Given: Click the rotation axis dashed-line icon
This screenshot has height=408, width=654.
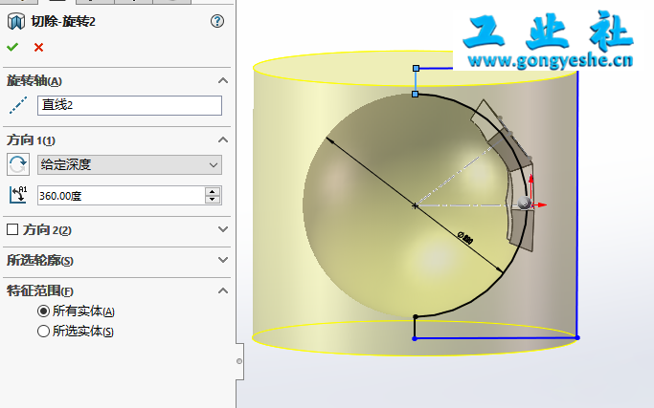Looking at the screenshot, I should pyautogui.click(x=18, y=105).
